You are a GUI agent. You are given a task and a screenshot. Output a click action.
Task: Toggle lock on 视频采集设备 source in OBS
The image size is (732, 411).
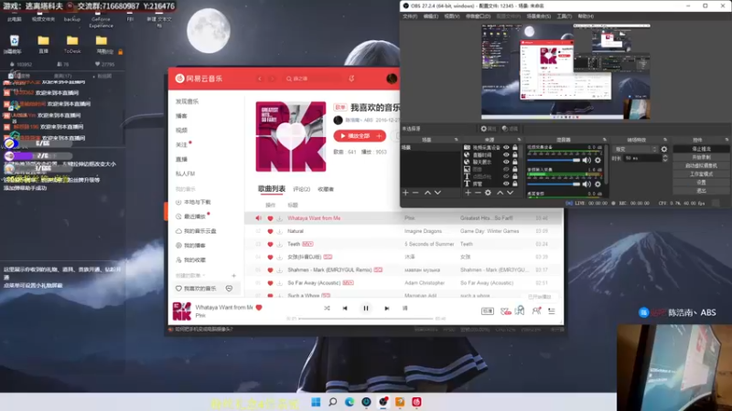(x=515, y=147)
